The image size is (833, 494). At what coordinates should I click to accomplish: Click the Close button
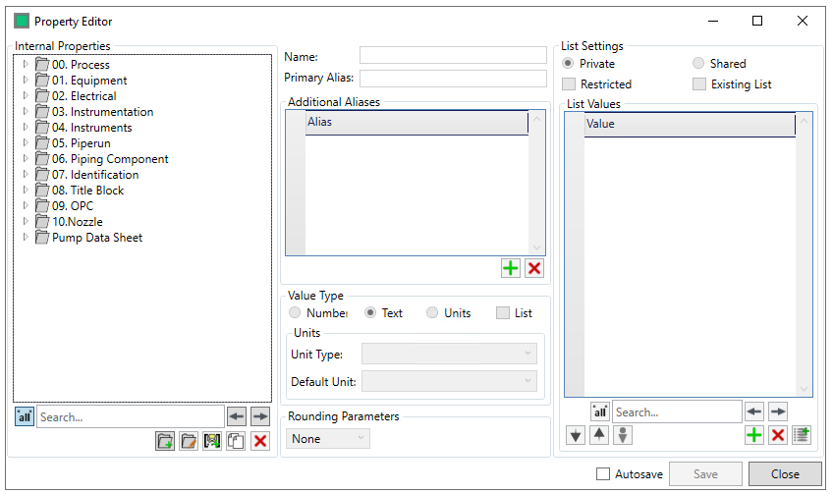tap(784, 474)
